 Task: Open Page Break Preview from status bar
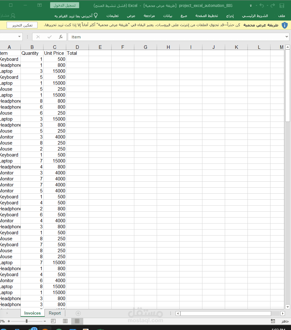click(53, 321)
